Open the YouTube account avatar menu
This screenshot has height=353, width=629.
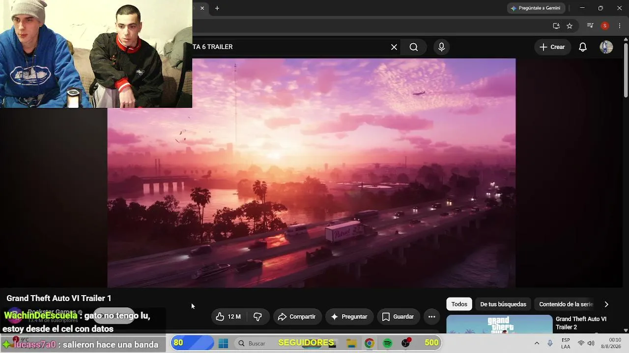606,47
